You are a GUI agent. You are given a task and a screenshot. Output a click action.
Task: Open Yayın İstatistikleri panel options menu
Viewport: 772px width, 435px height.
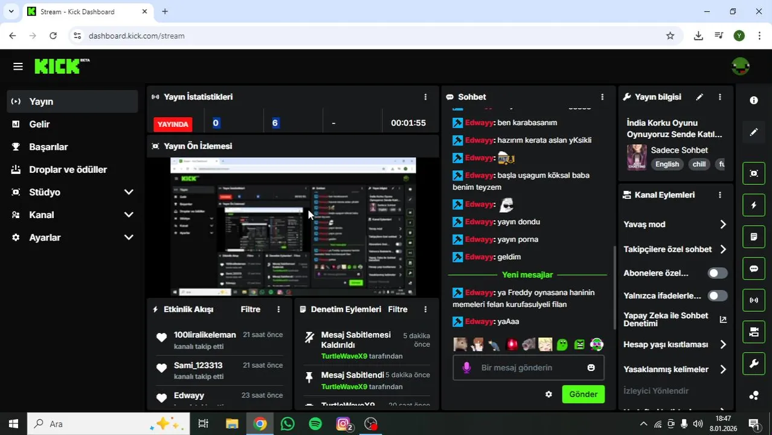tap(425, 97)
